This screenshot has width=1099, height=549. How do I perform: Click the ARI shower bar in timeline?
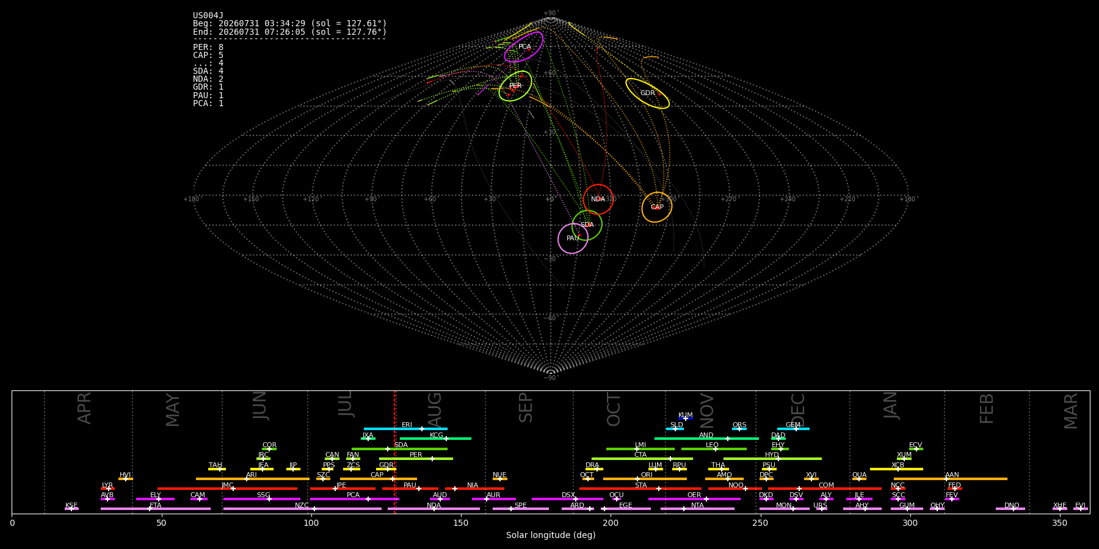pos(253,479)
